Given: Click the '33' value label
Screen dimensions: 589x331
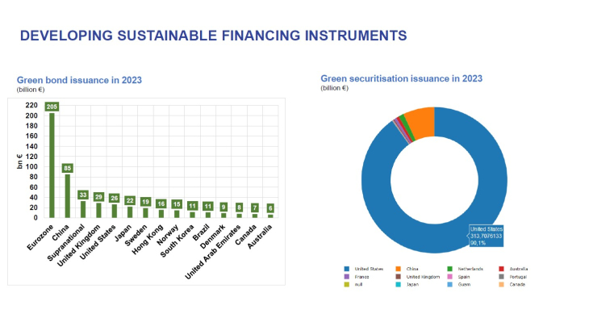Looking at the screenshot, I should point(83,195).
